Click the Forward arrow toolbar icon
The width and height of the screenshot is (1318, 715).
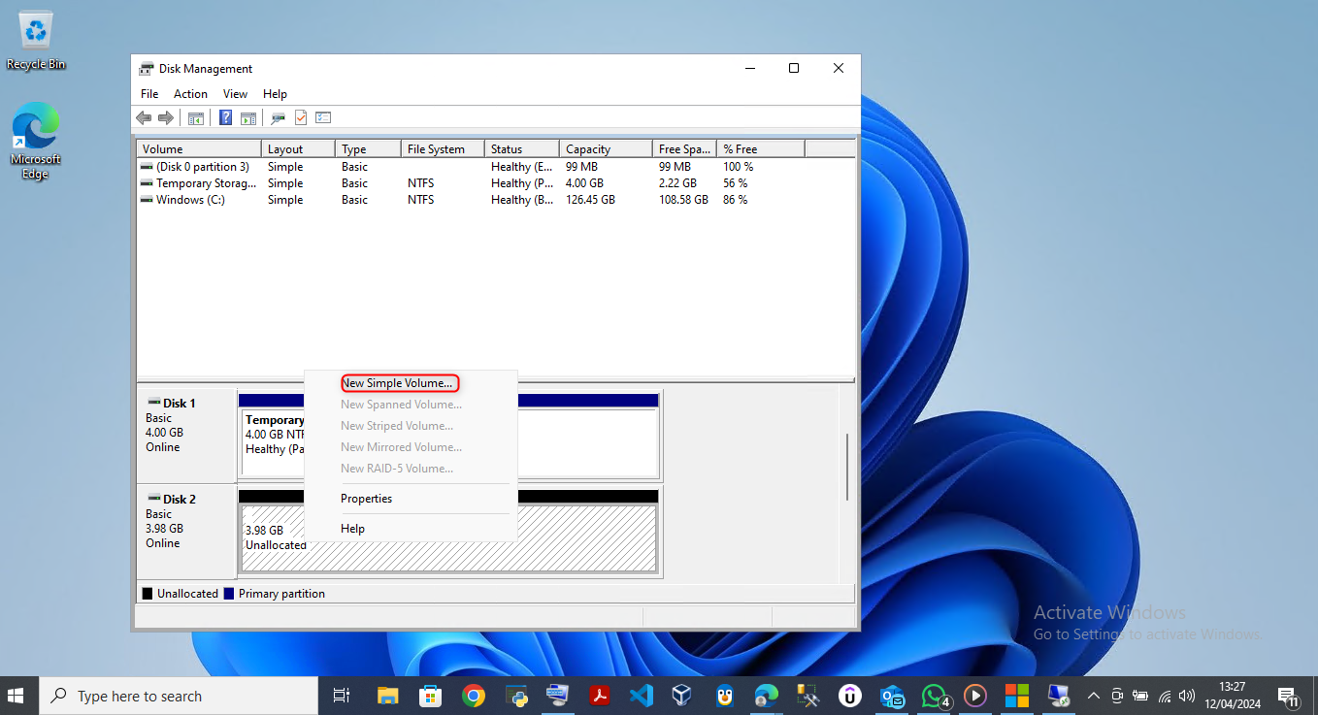pos(166,117)
